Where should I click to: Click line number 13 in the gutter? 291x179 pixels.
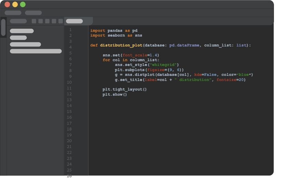point(69,100)
